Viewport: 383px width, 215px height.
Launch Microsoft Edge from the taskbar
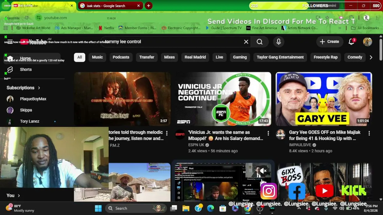point(211,208)
